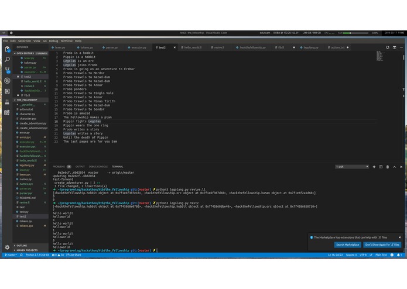Open the Help menu

[78, 41]
